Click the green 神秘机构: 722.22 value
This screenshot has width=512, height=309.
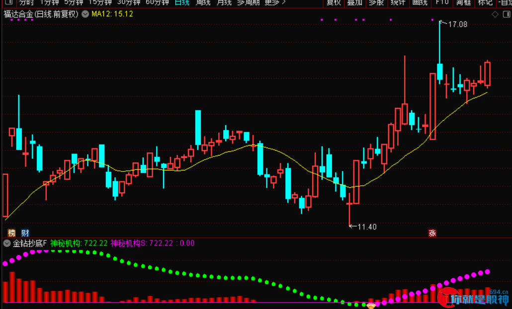pyautogui.click(x=79, y=243)
